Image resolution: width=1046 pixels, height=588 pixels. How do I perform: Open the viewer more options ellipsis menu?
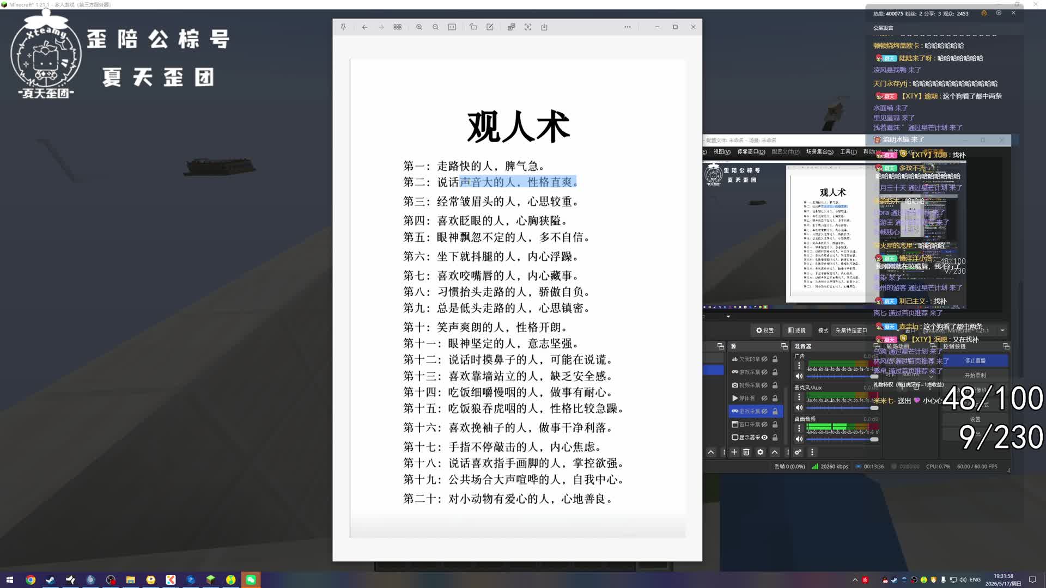pyautogui.click(x=628, y=27)
